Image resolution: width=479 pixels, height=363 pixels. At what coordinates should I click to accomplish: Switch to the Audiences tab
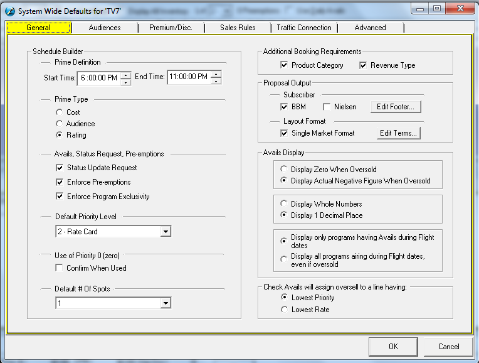[104, 28]
